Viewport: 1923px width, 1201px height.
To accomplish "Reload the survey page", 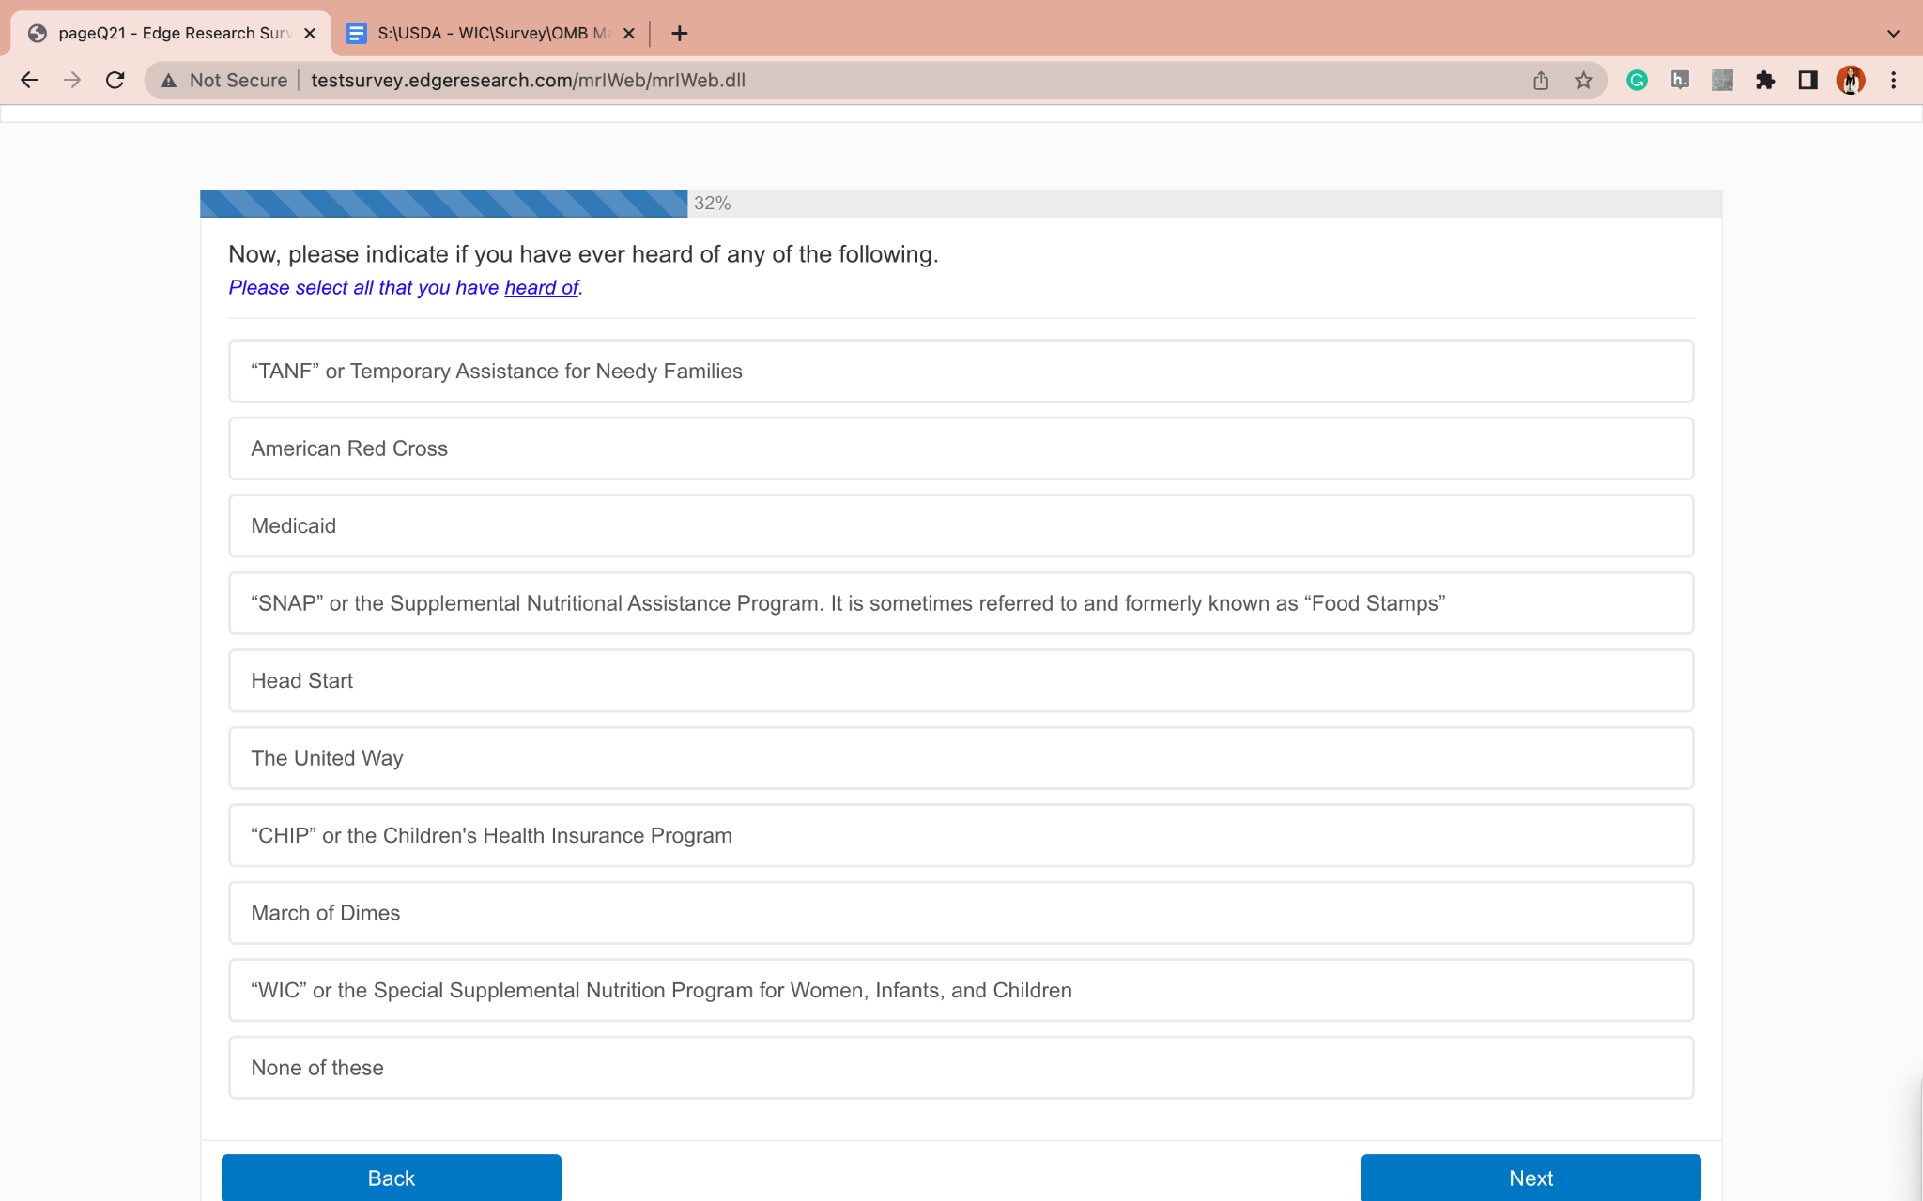I will tap(115, 81).
